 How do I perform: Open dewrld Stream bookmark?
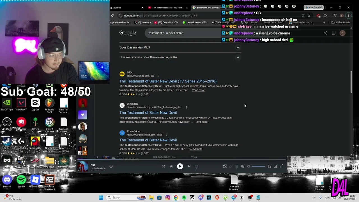click(x=195, y=22)
